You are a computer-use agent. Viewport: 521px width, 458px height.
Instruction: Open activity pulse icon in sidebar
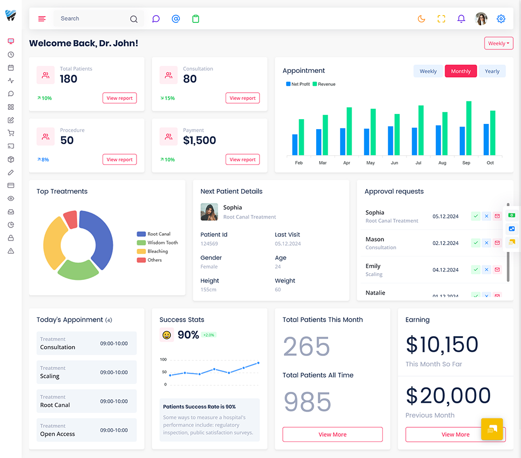point(11,81)
